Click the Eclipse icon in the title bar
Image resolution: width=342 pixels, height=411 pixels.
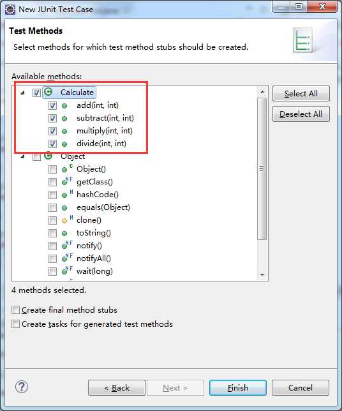click(x=10, y=10)
